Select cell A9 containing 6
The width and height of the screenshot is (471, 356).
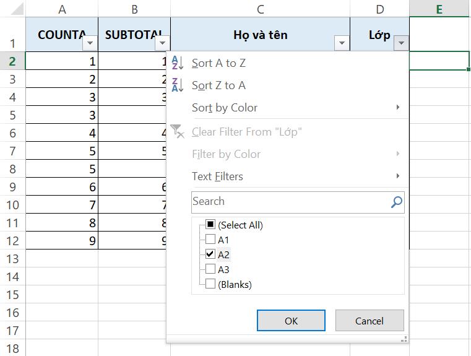tap(62, 186)
